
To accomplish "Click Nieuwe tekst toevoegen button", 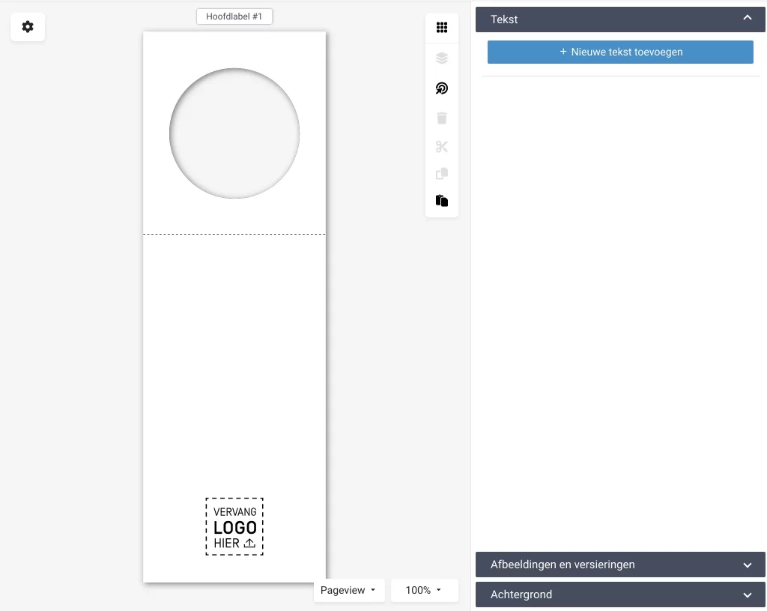I will coord(620,52).
